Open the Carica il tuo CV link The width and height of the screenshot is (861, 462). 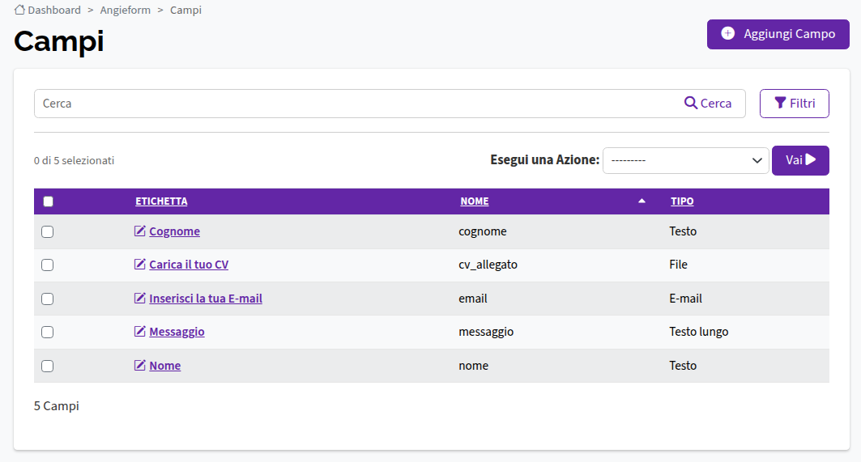pos(189,265)
